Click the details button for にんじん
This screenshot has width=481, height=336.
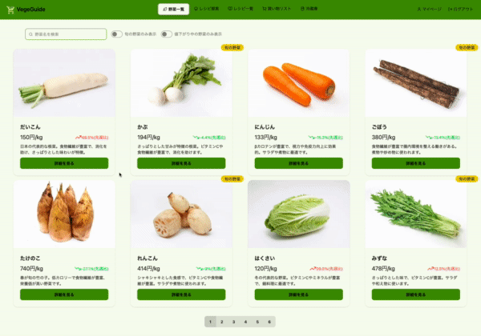[x=298, y=163]
